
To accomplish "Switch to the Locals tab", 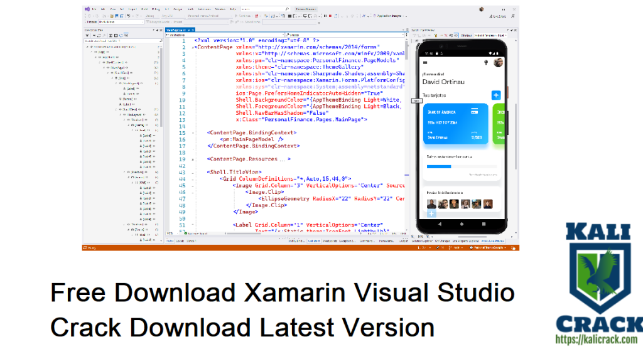I will coord(180,241).
